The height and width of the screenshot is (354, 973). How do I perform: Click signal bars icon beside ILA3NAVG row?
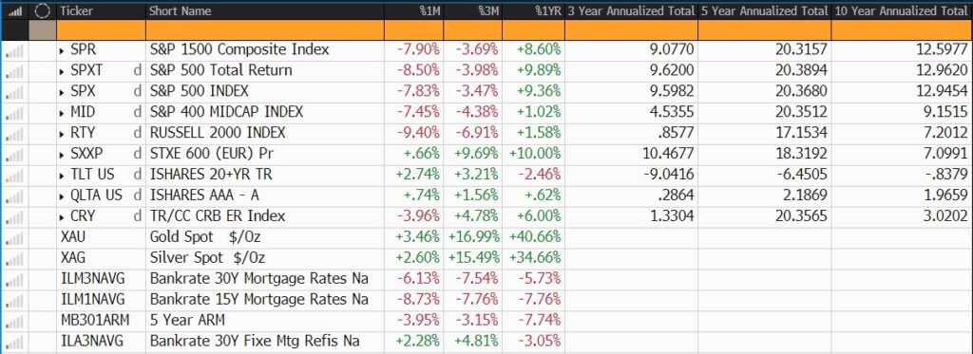click(x=15, y=342)
